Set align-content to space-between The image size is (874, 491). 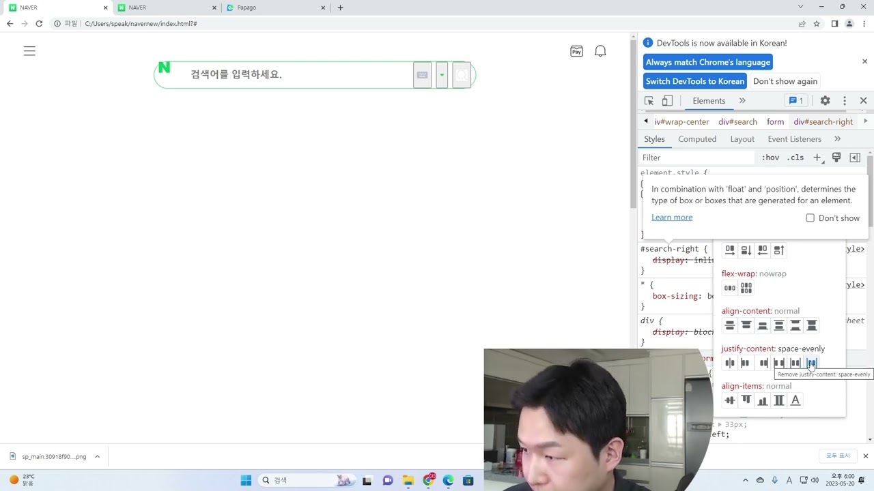point(795,325)
